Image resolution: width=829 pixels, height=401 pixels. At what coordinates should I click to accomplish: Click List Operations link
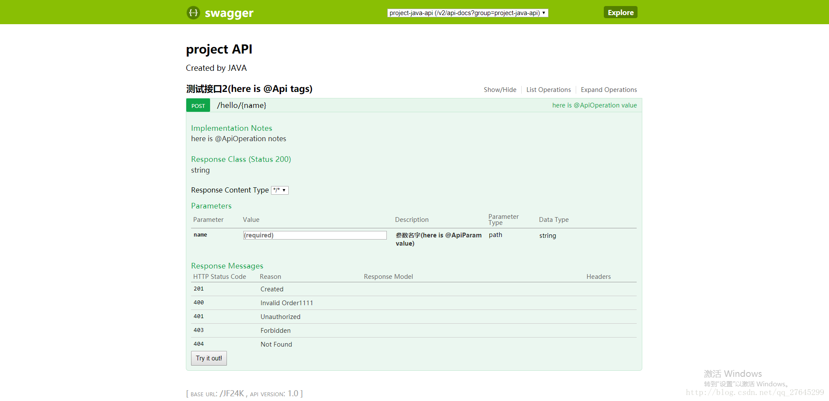(548, 90)
